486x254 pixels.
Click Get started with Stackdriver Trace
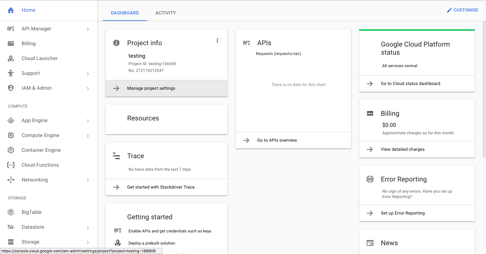tap(166, 187)
